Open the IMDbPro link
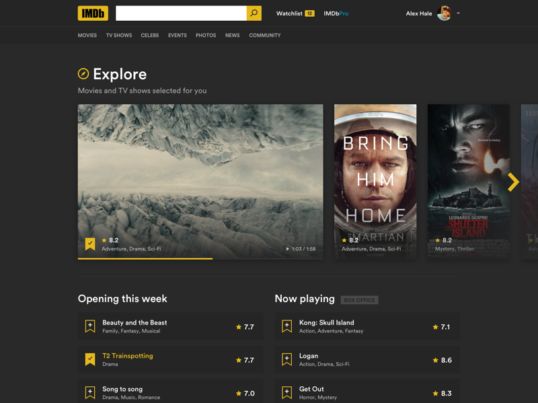538x403 pixels. 336,13
